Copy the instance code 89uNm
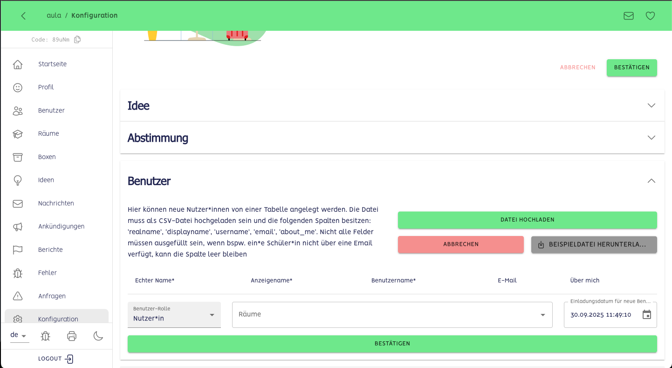The width and height of the screenshot is (672, 368). tap(77, 40)
